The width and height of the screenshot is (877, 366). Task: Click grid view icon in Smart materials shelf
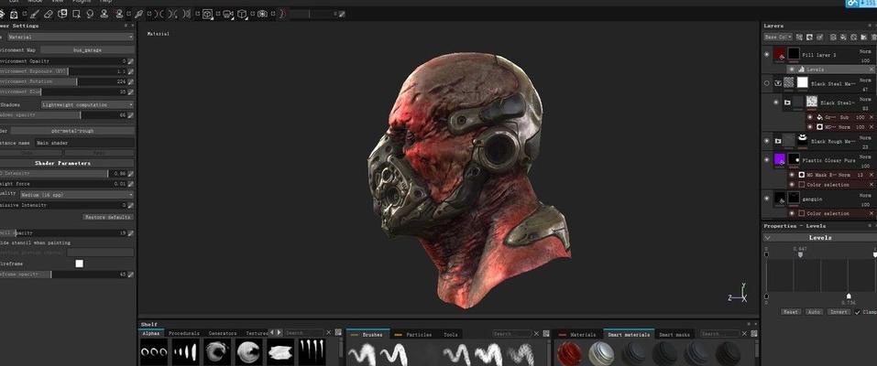754,334
